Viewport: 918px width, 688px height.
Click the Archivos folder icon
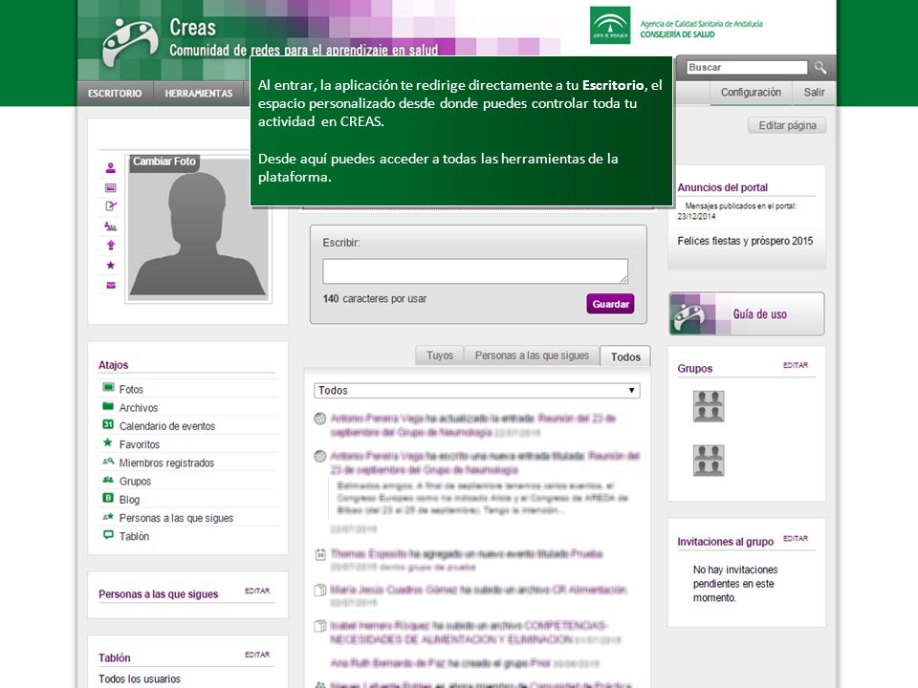tap(108, 406)
